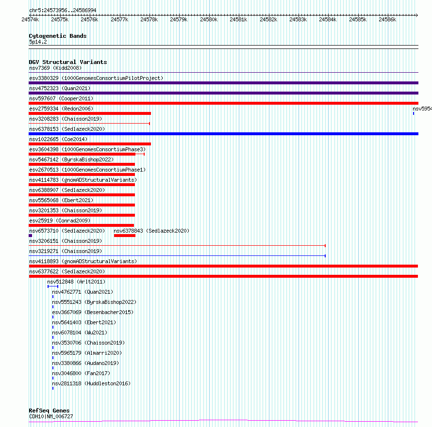Select the pink CDH10 gene track line
The height and width of the screenshot is (427, 432).
coord(223,421)
